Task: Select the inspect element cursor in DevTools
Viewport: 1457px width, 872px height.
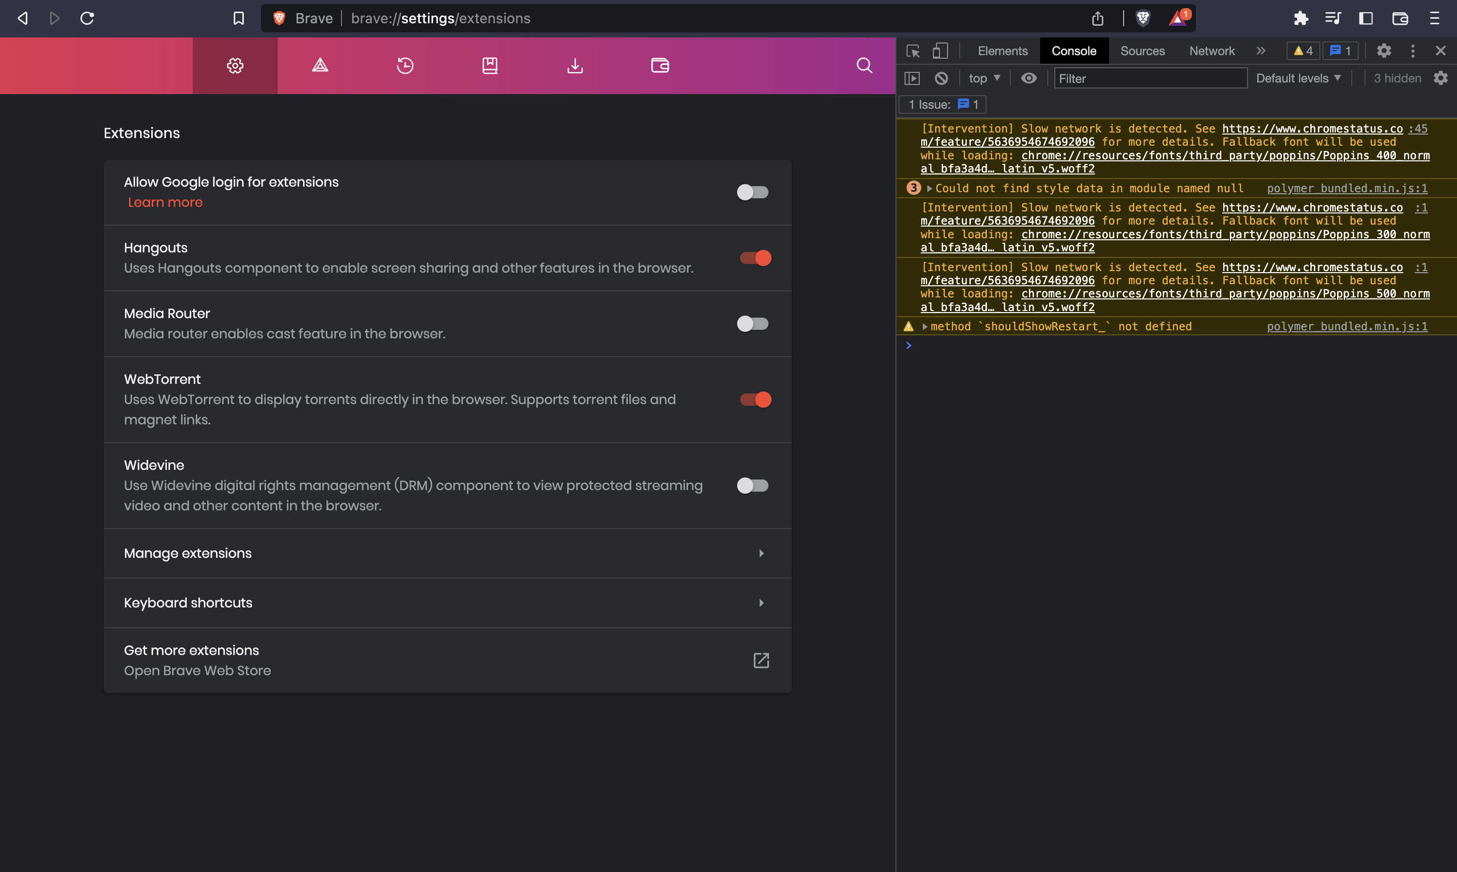Action: coord(913,52)
